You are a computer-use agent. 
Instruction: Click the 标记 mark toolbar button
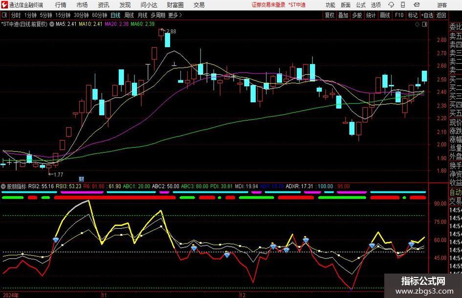point(413,15)
